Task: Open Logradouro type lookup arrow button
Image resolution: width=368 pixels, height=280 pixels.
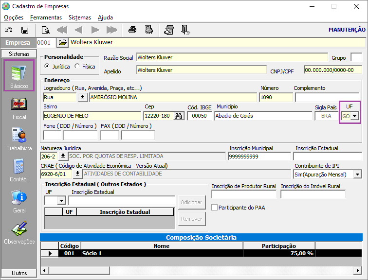Action: click(x=83, y=97)
